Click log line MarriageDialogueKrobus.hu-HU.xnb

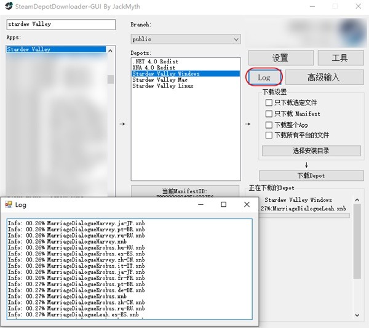pyautogui.click(x=76, y=248)
